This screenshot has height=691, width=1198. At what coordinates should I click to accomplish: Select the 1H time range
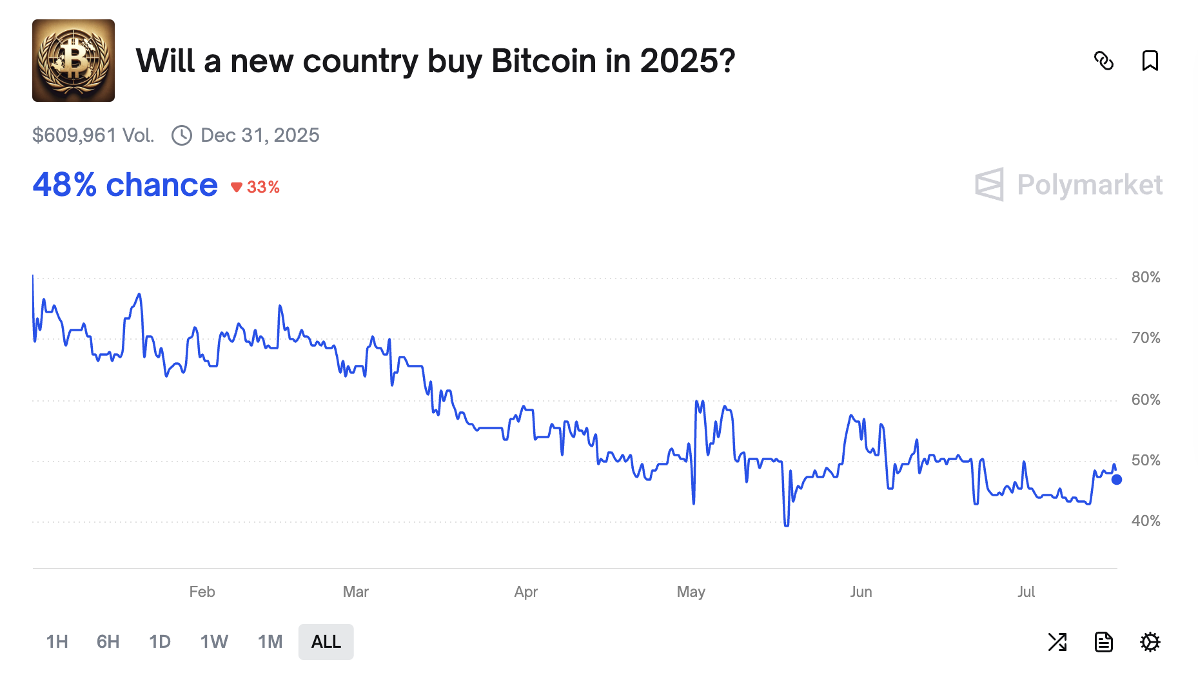click(x=57, y=642)
